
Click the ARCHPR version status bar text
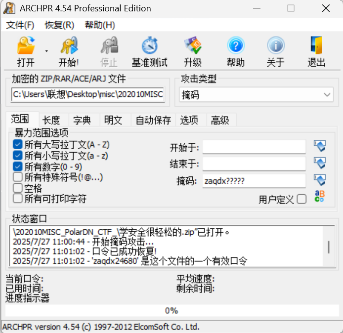point(101,327)
